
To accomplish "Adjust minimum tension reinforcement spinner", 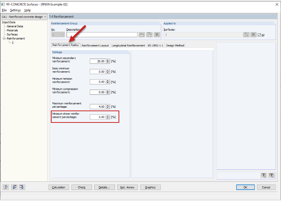I will 108,82.
